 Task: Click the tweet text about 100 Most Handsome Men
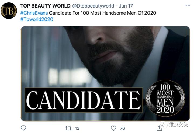pos(102,13)
